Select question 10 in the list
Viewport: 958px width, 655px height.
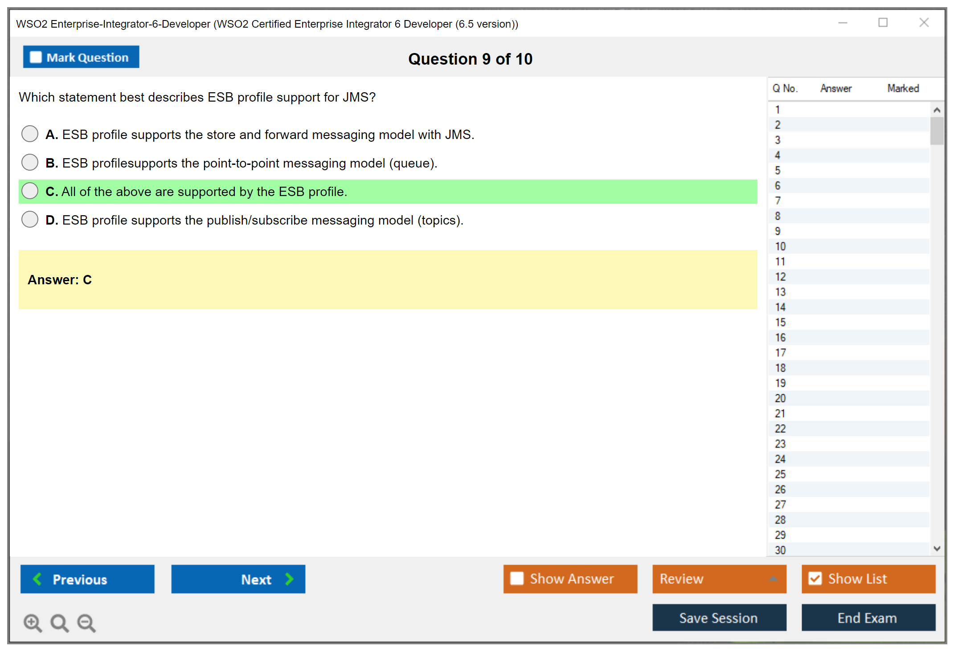780,246
